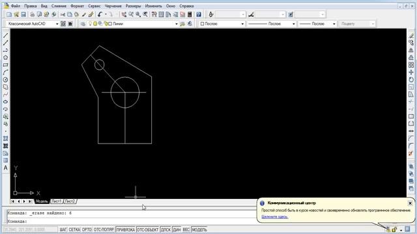The height and width of the screenshot is (234, 417).
Task: Activate the Pan hand tool
Action: [124, 14]
